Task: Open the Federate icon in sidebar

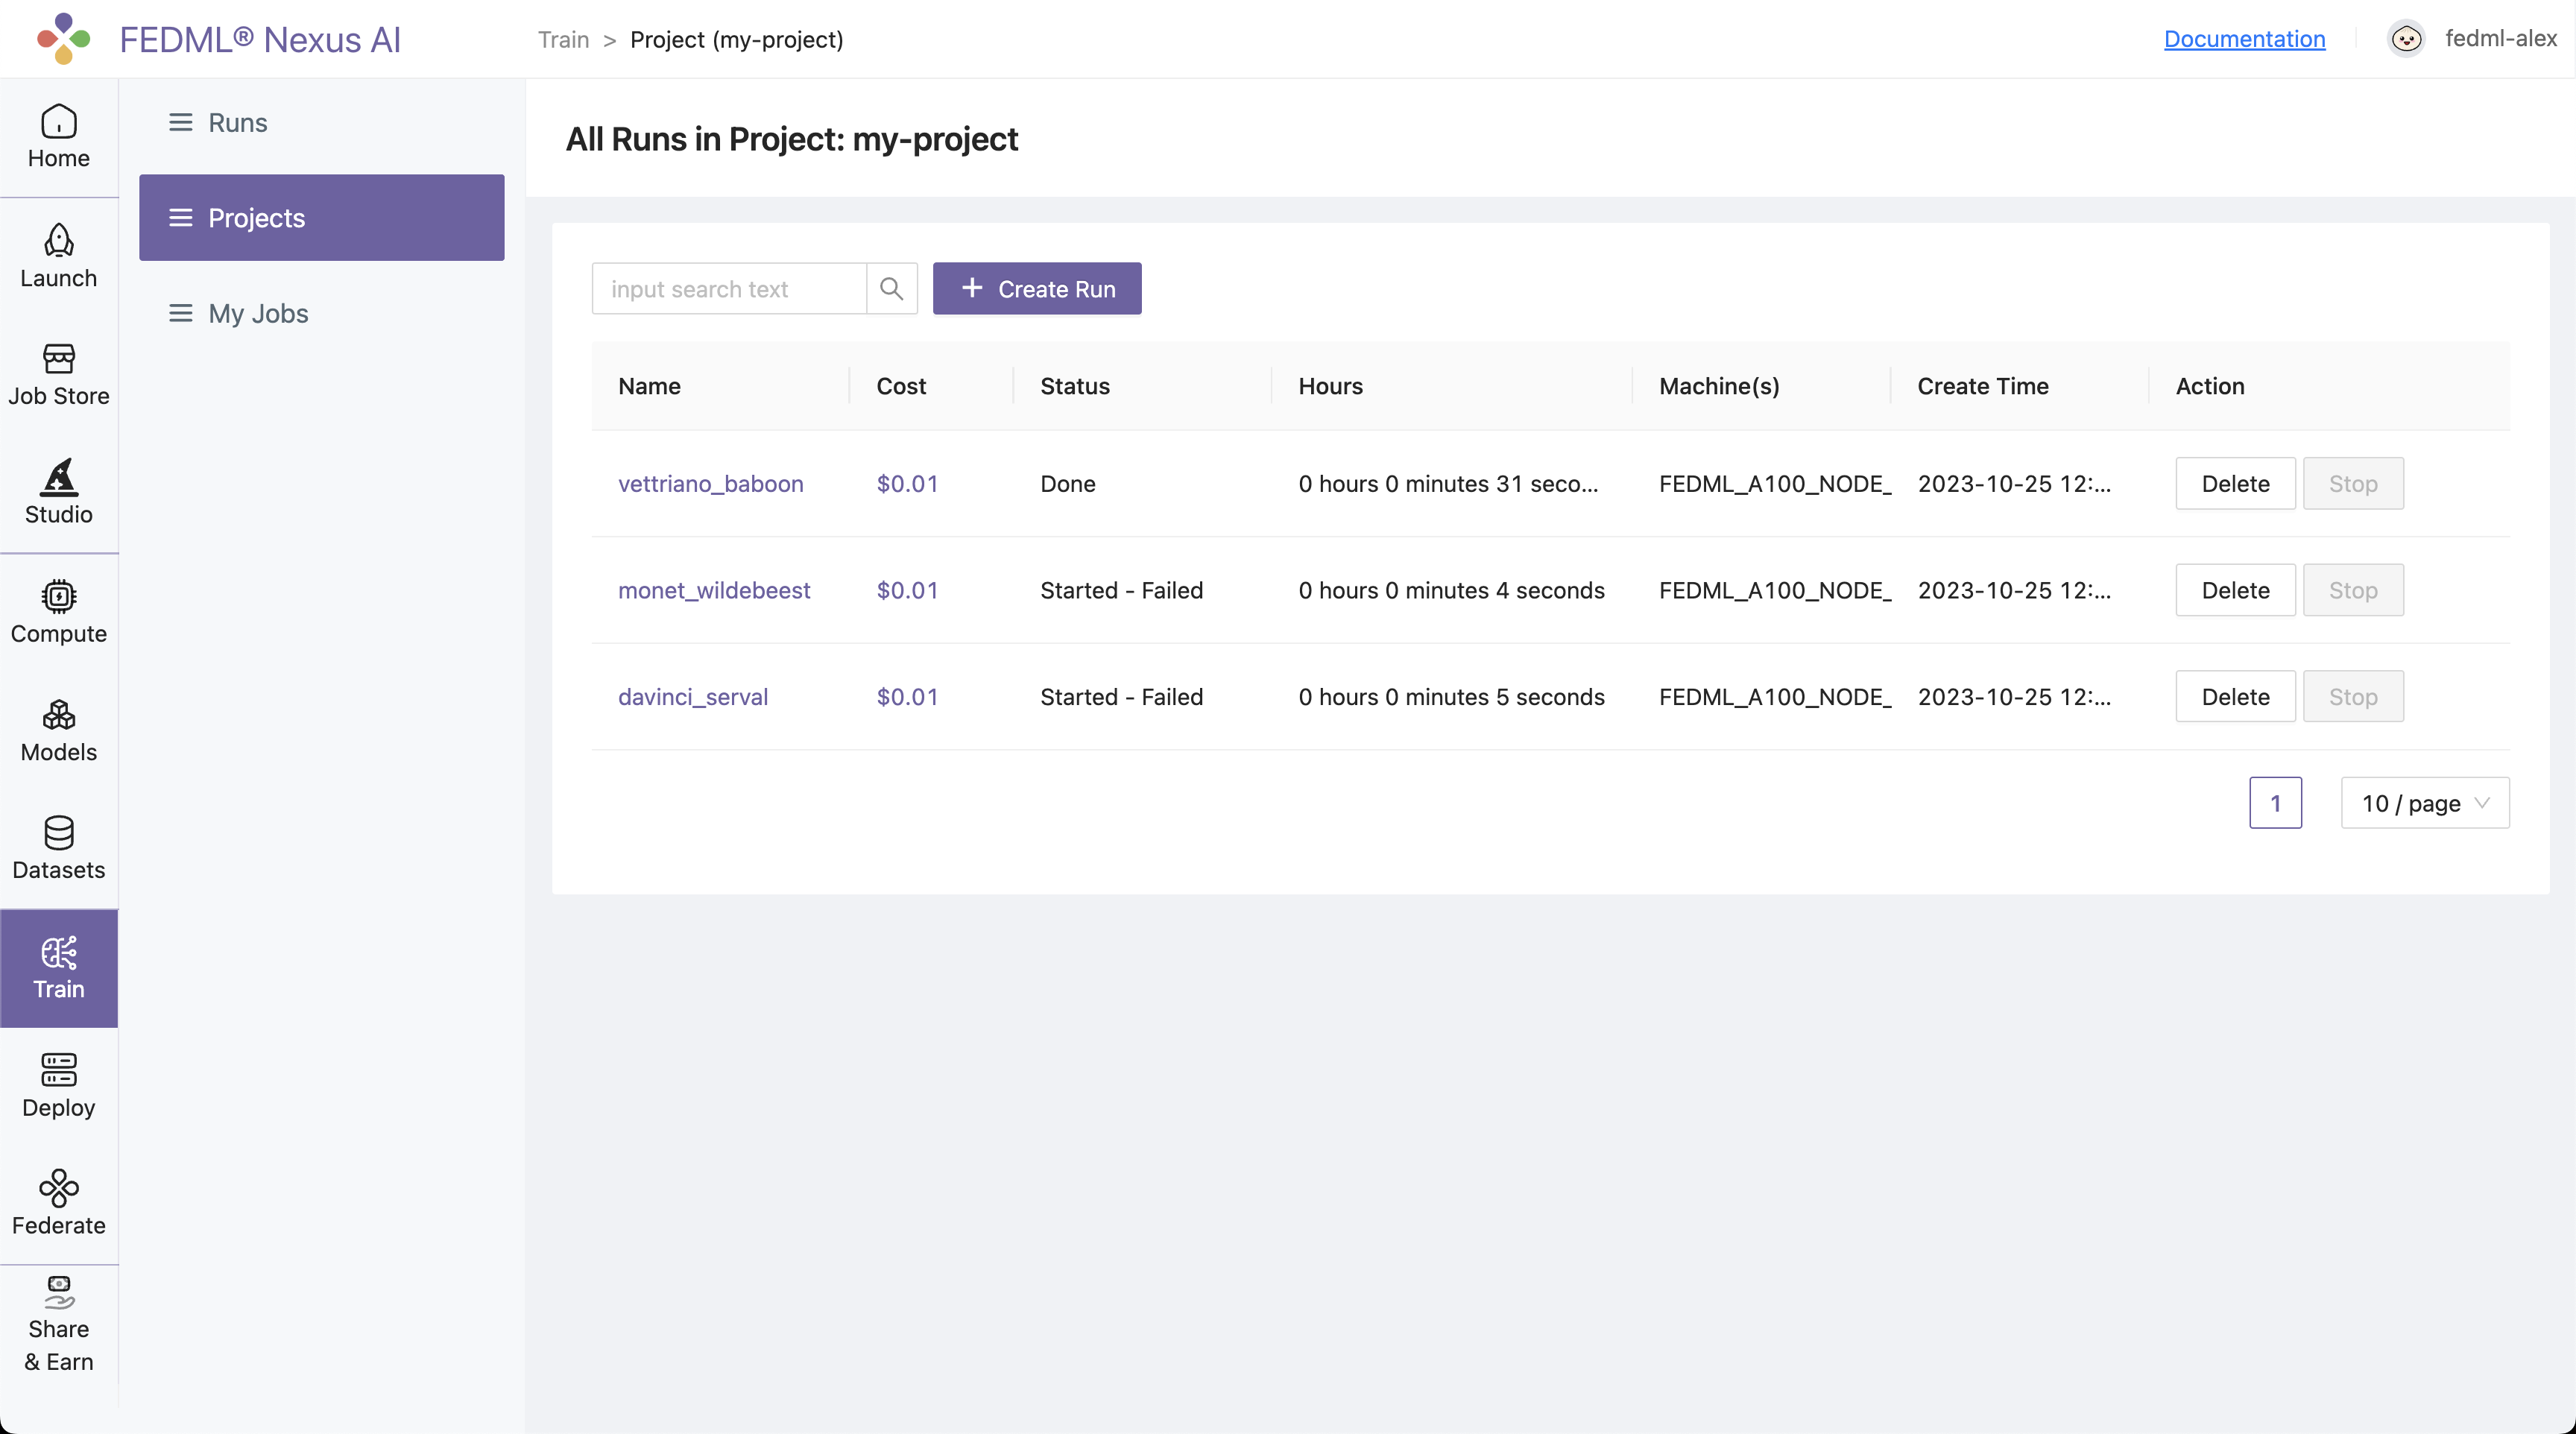Action: pos(58,1188)
